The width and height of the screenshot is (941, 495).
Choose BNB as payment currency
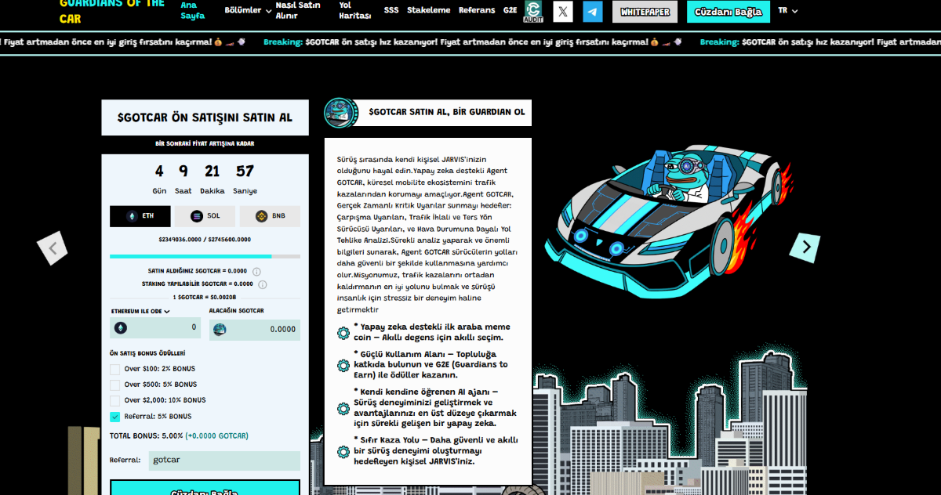click(270, 216)
